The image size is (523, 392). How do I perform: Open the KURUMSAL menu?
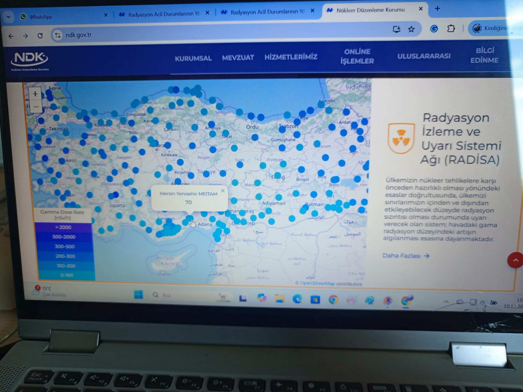click(193, 58)
